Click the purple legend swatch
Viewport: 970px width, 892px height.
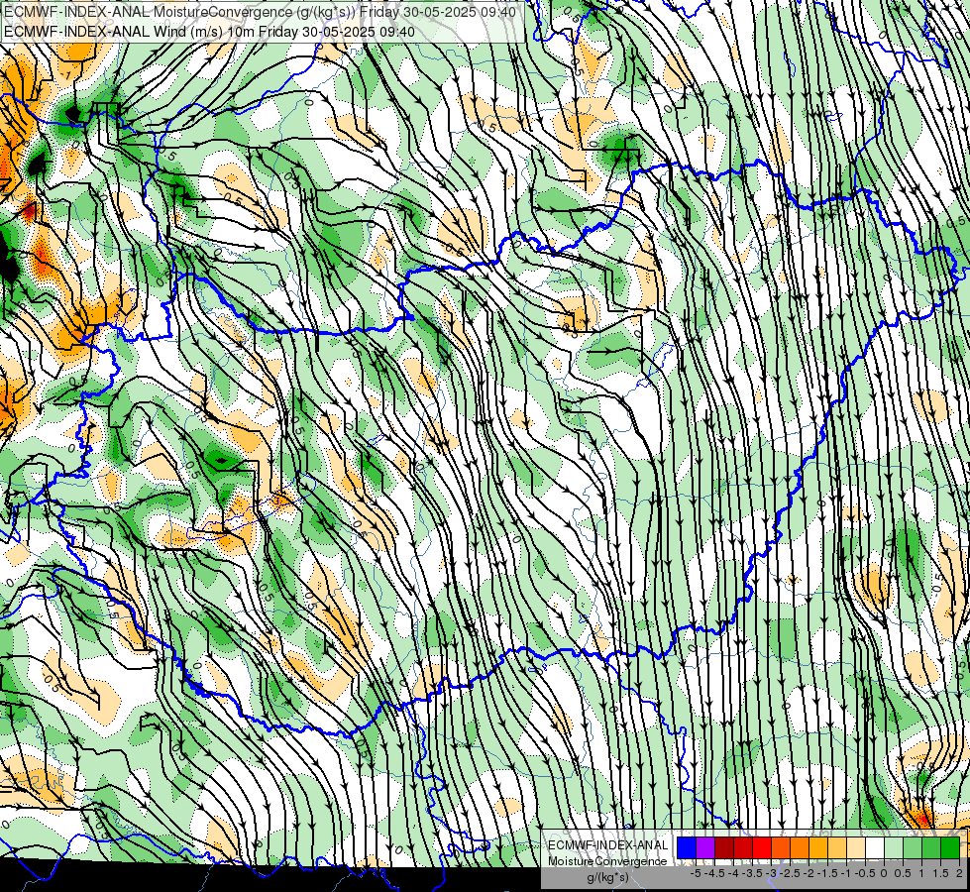705,847
